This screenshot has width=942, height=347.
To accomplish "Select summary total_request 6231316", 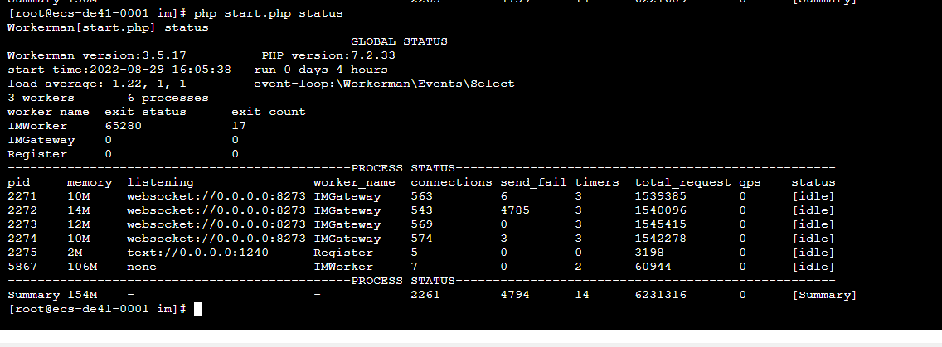I will click(661, 295).
